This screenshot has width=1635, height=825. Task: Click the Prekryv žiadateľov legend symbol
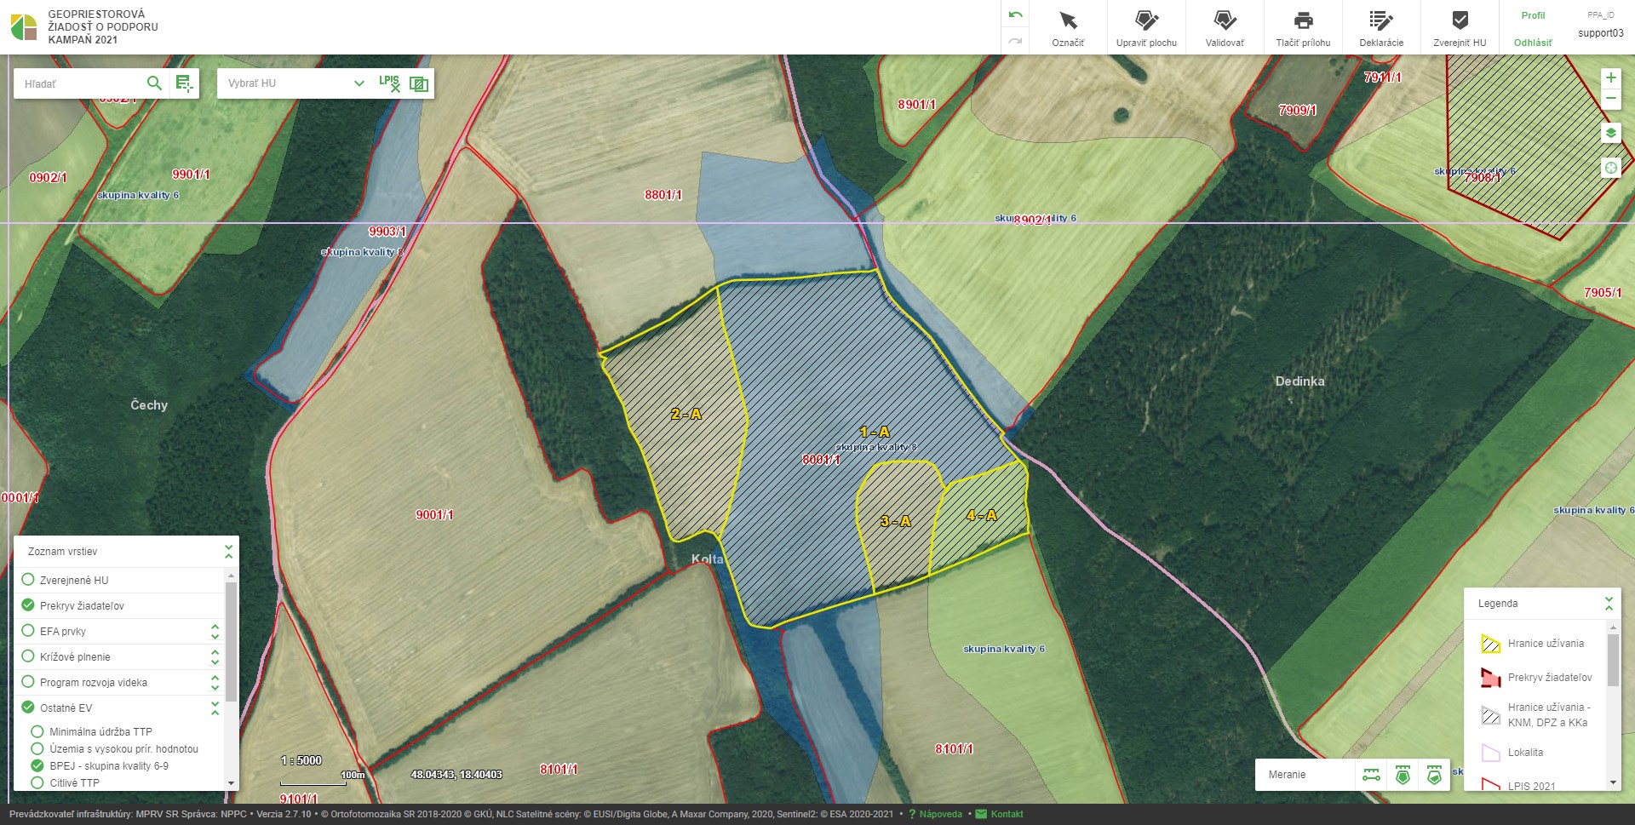coord(1490,678)
